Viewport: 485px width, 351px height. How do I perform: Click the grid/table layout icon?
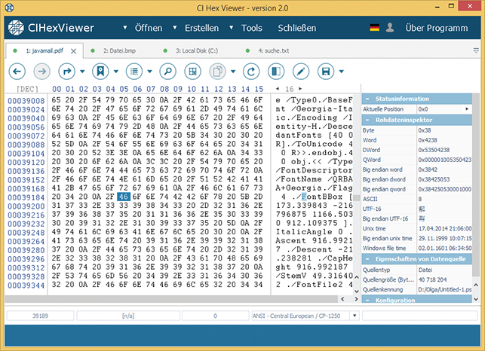(192, 72)
